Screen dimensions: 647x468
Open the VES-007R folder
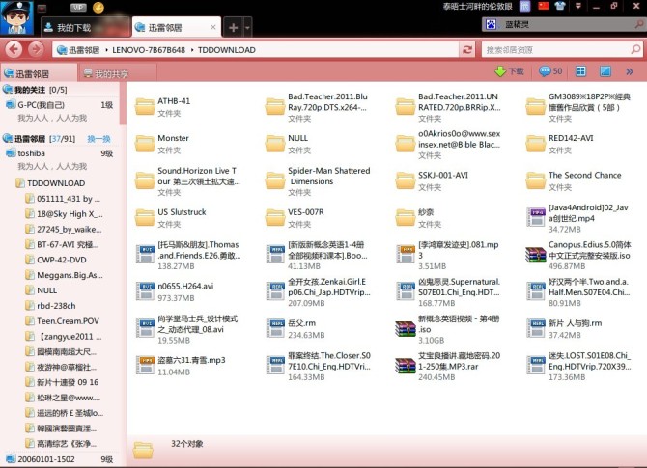point(295,218)
